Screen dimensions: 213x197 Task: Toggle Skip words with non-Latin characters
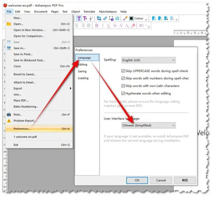pyautogui.click(x=123, y=86)
